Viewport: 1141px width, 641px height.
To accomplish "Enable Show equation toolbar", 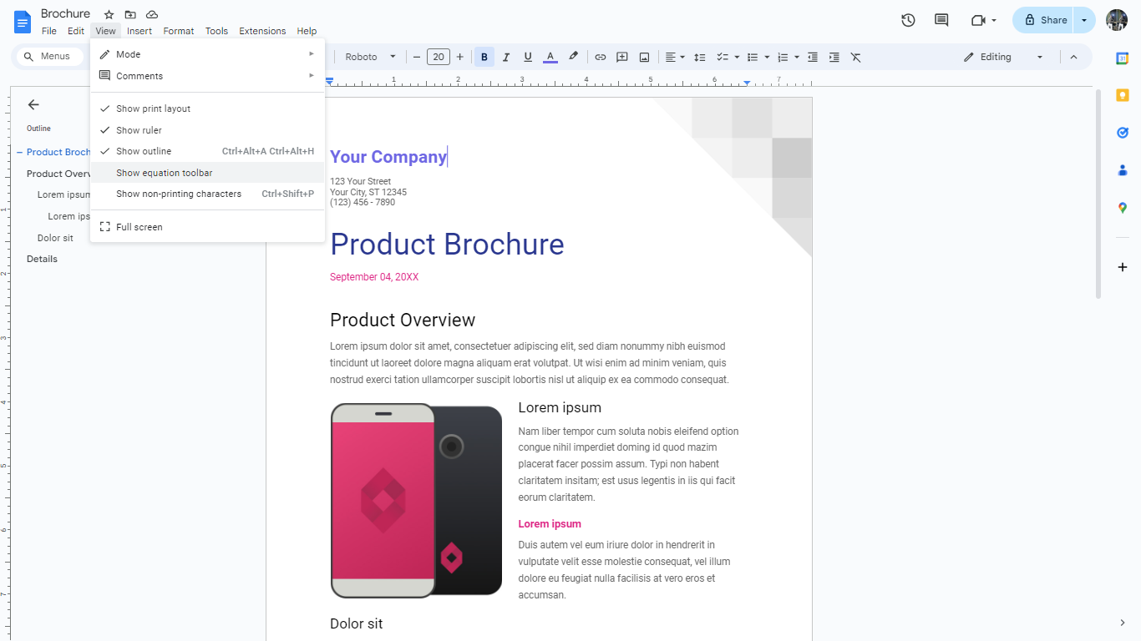I will pyautogui.click(x=207, y=173).
